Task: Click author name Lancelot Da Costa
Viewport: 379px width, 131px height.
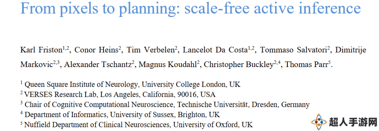Action: (x=215, y=50)
